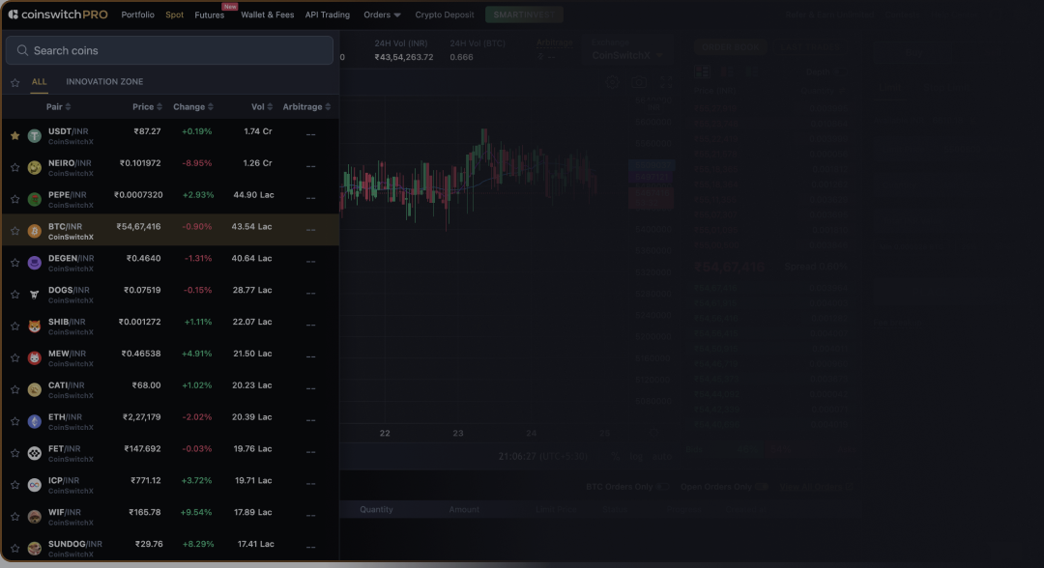Switch chart to percentage scale
Viewport: 1044px width, 568px height.
coord(616,455)
